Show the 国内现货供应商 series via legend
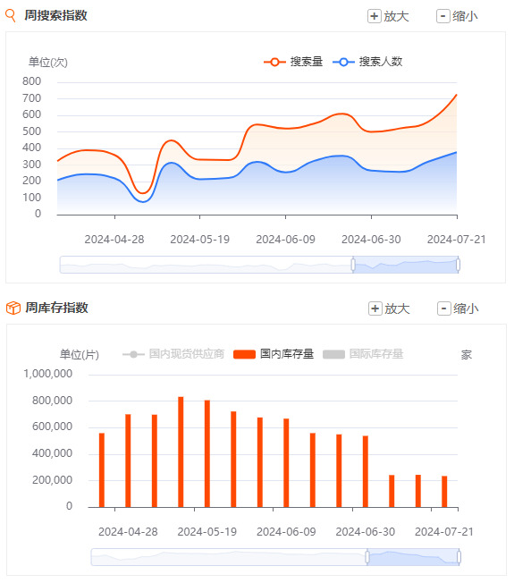Viewport: 514px width, 583px height. coord(173,354)
